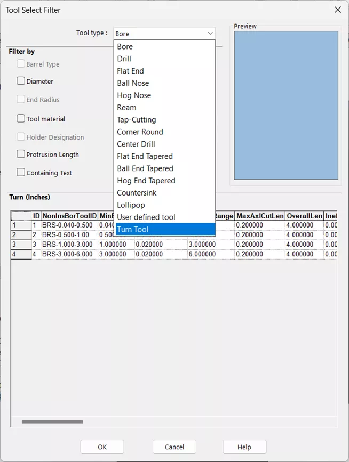Click the horizontal scrollbar thumb of the table
Screen dimensions: 349x462
(x=52, y=422)
